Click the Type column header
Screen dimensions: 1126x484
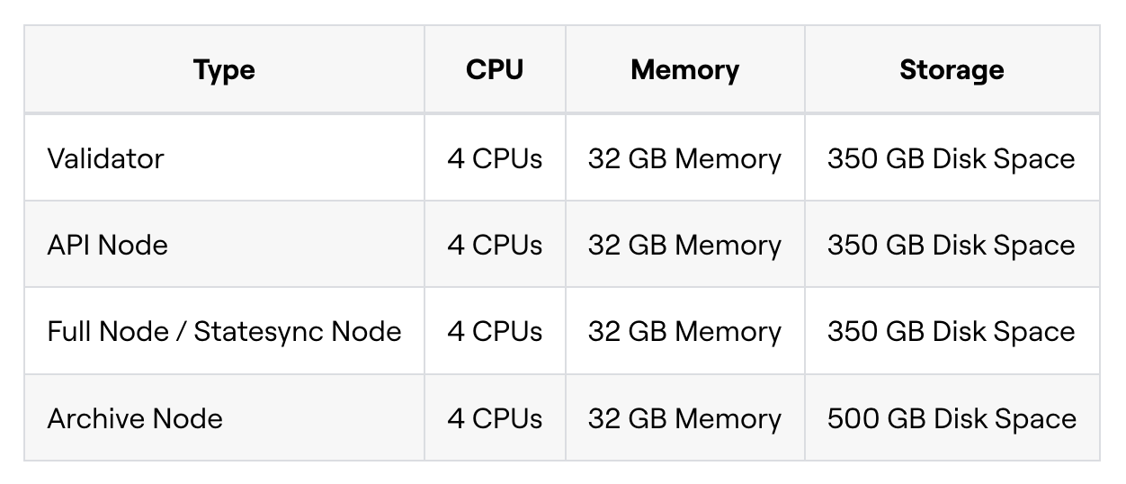[224, 69]
